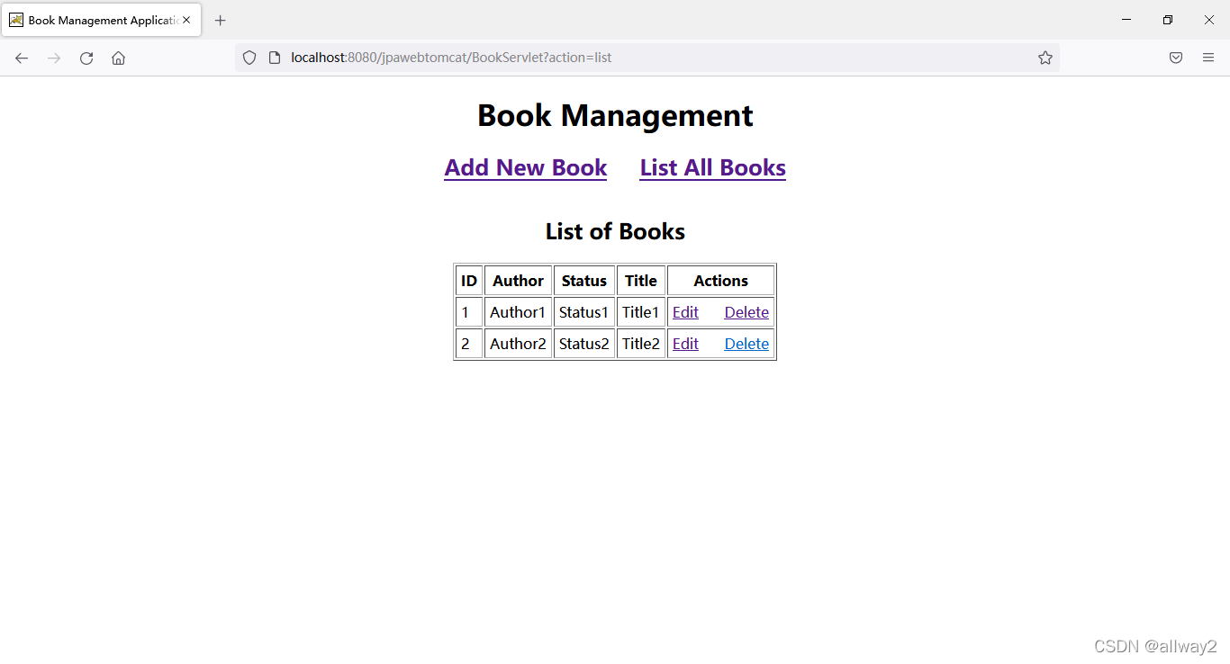Bookmark this page using the star icon
This screenshot has width=1230, height=664.
1045,58
